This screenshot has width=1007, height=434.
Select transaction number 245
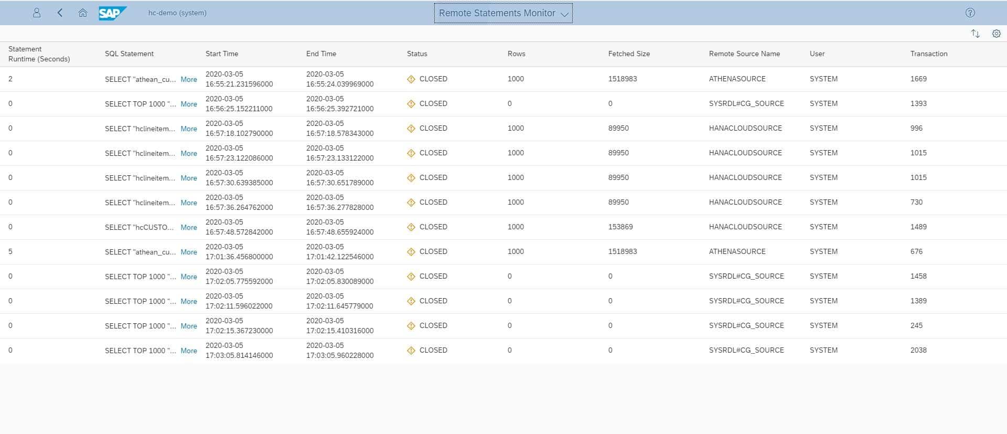click(x=916, y=325)
